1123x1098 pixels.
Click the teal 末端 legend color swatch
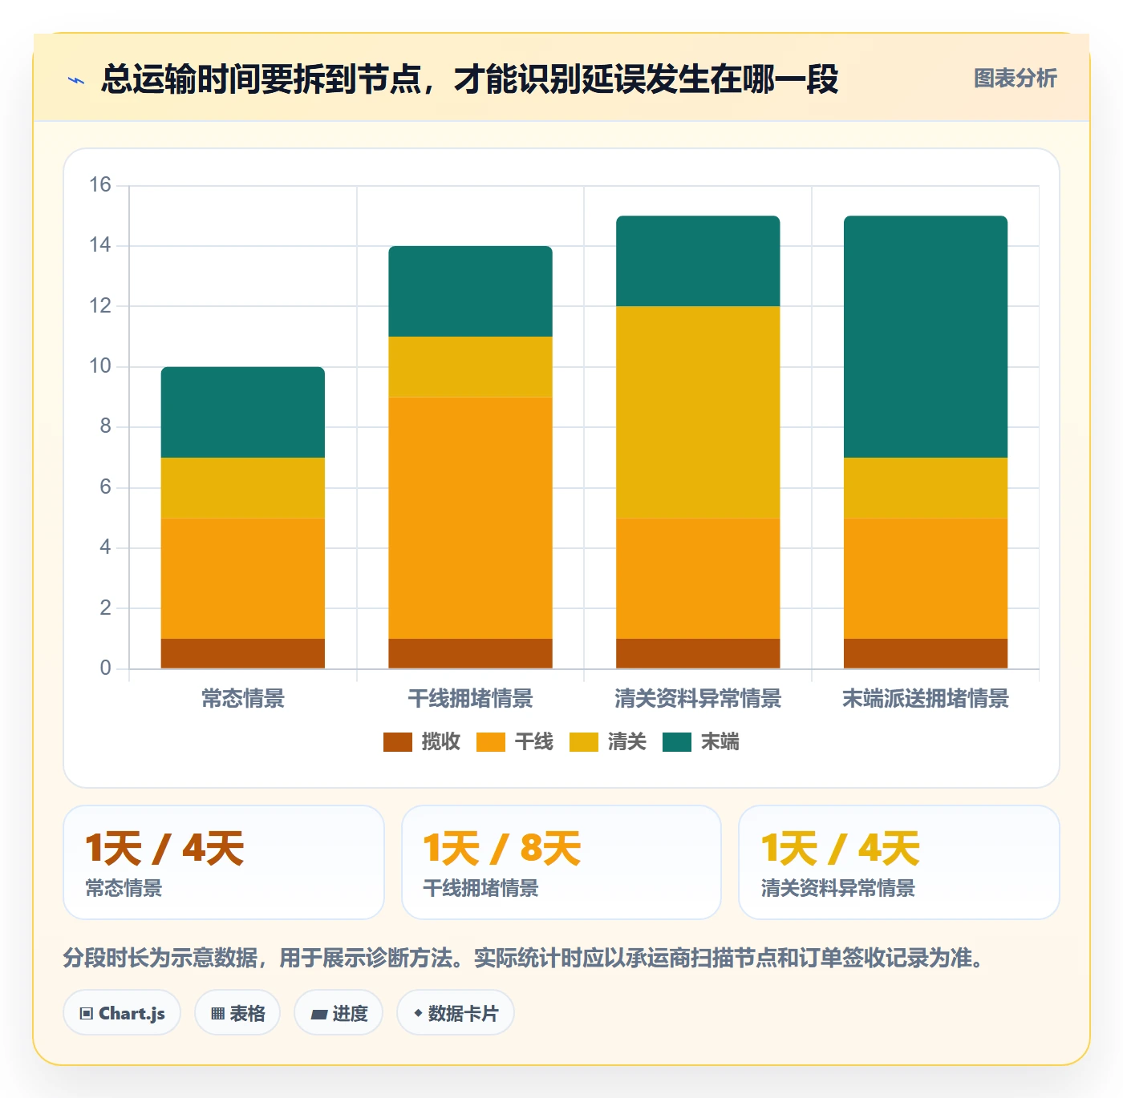coord(677,742)
